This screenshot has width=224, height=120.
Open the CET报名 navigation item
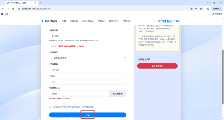101,21
